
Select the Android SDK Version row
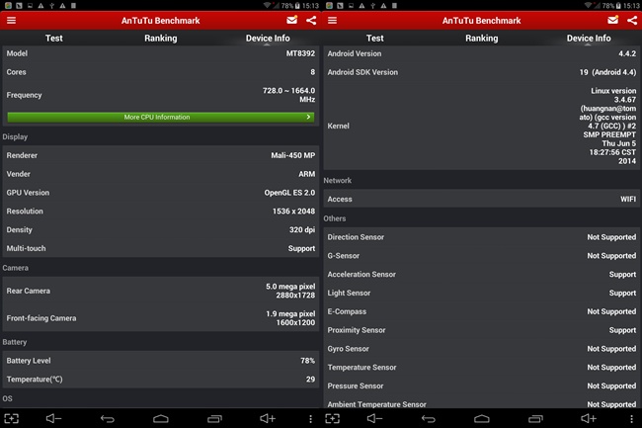(482, 72)
